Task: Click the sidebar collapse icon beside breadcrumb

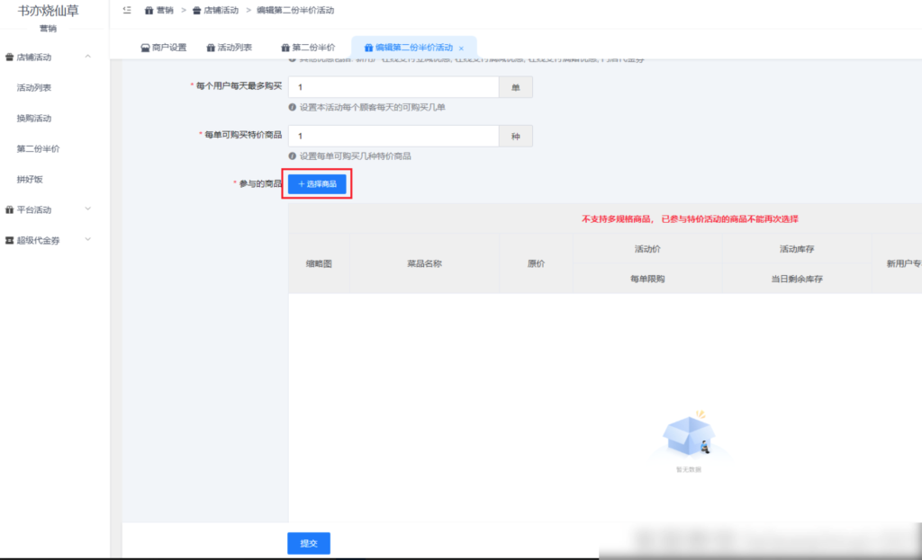Action: click(x=127, y=10)
